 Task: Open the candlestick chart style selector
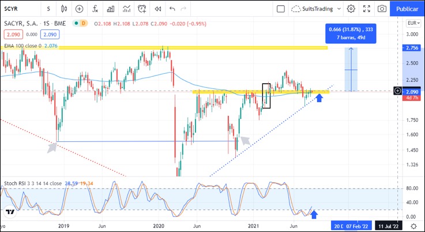coord(64,9)
